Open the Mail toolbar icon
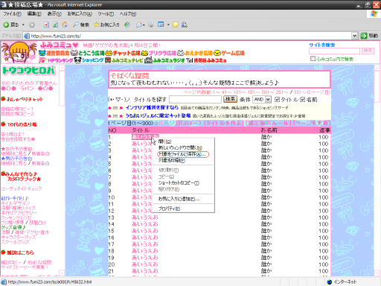This screenshot has width=381, height=286. pos(141,25)
